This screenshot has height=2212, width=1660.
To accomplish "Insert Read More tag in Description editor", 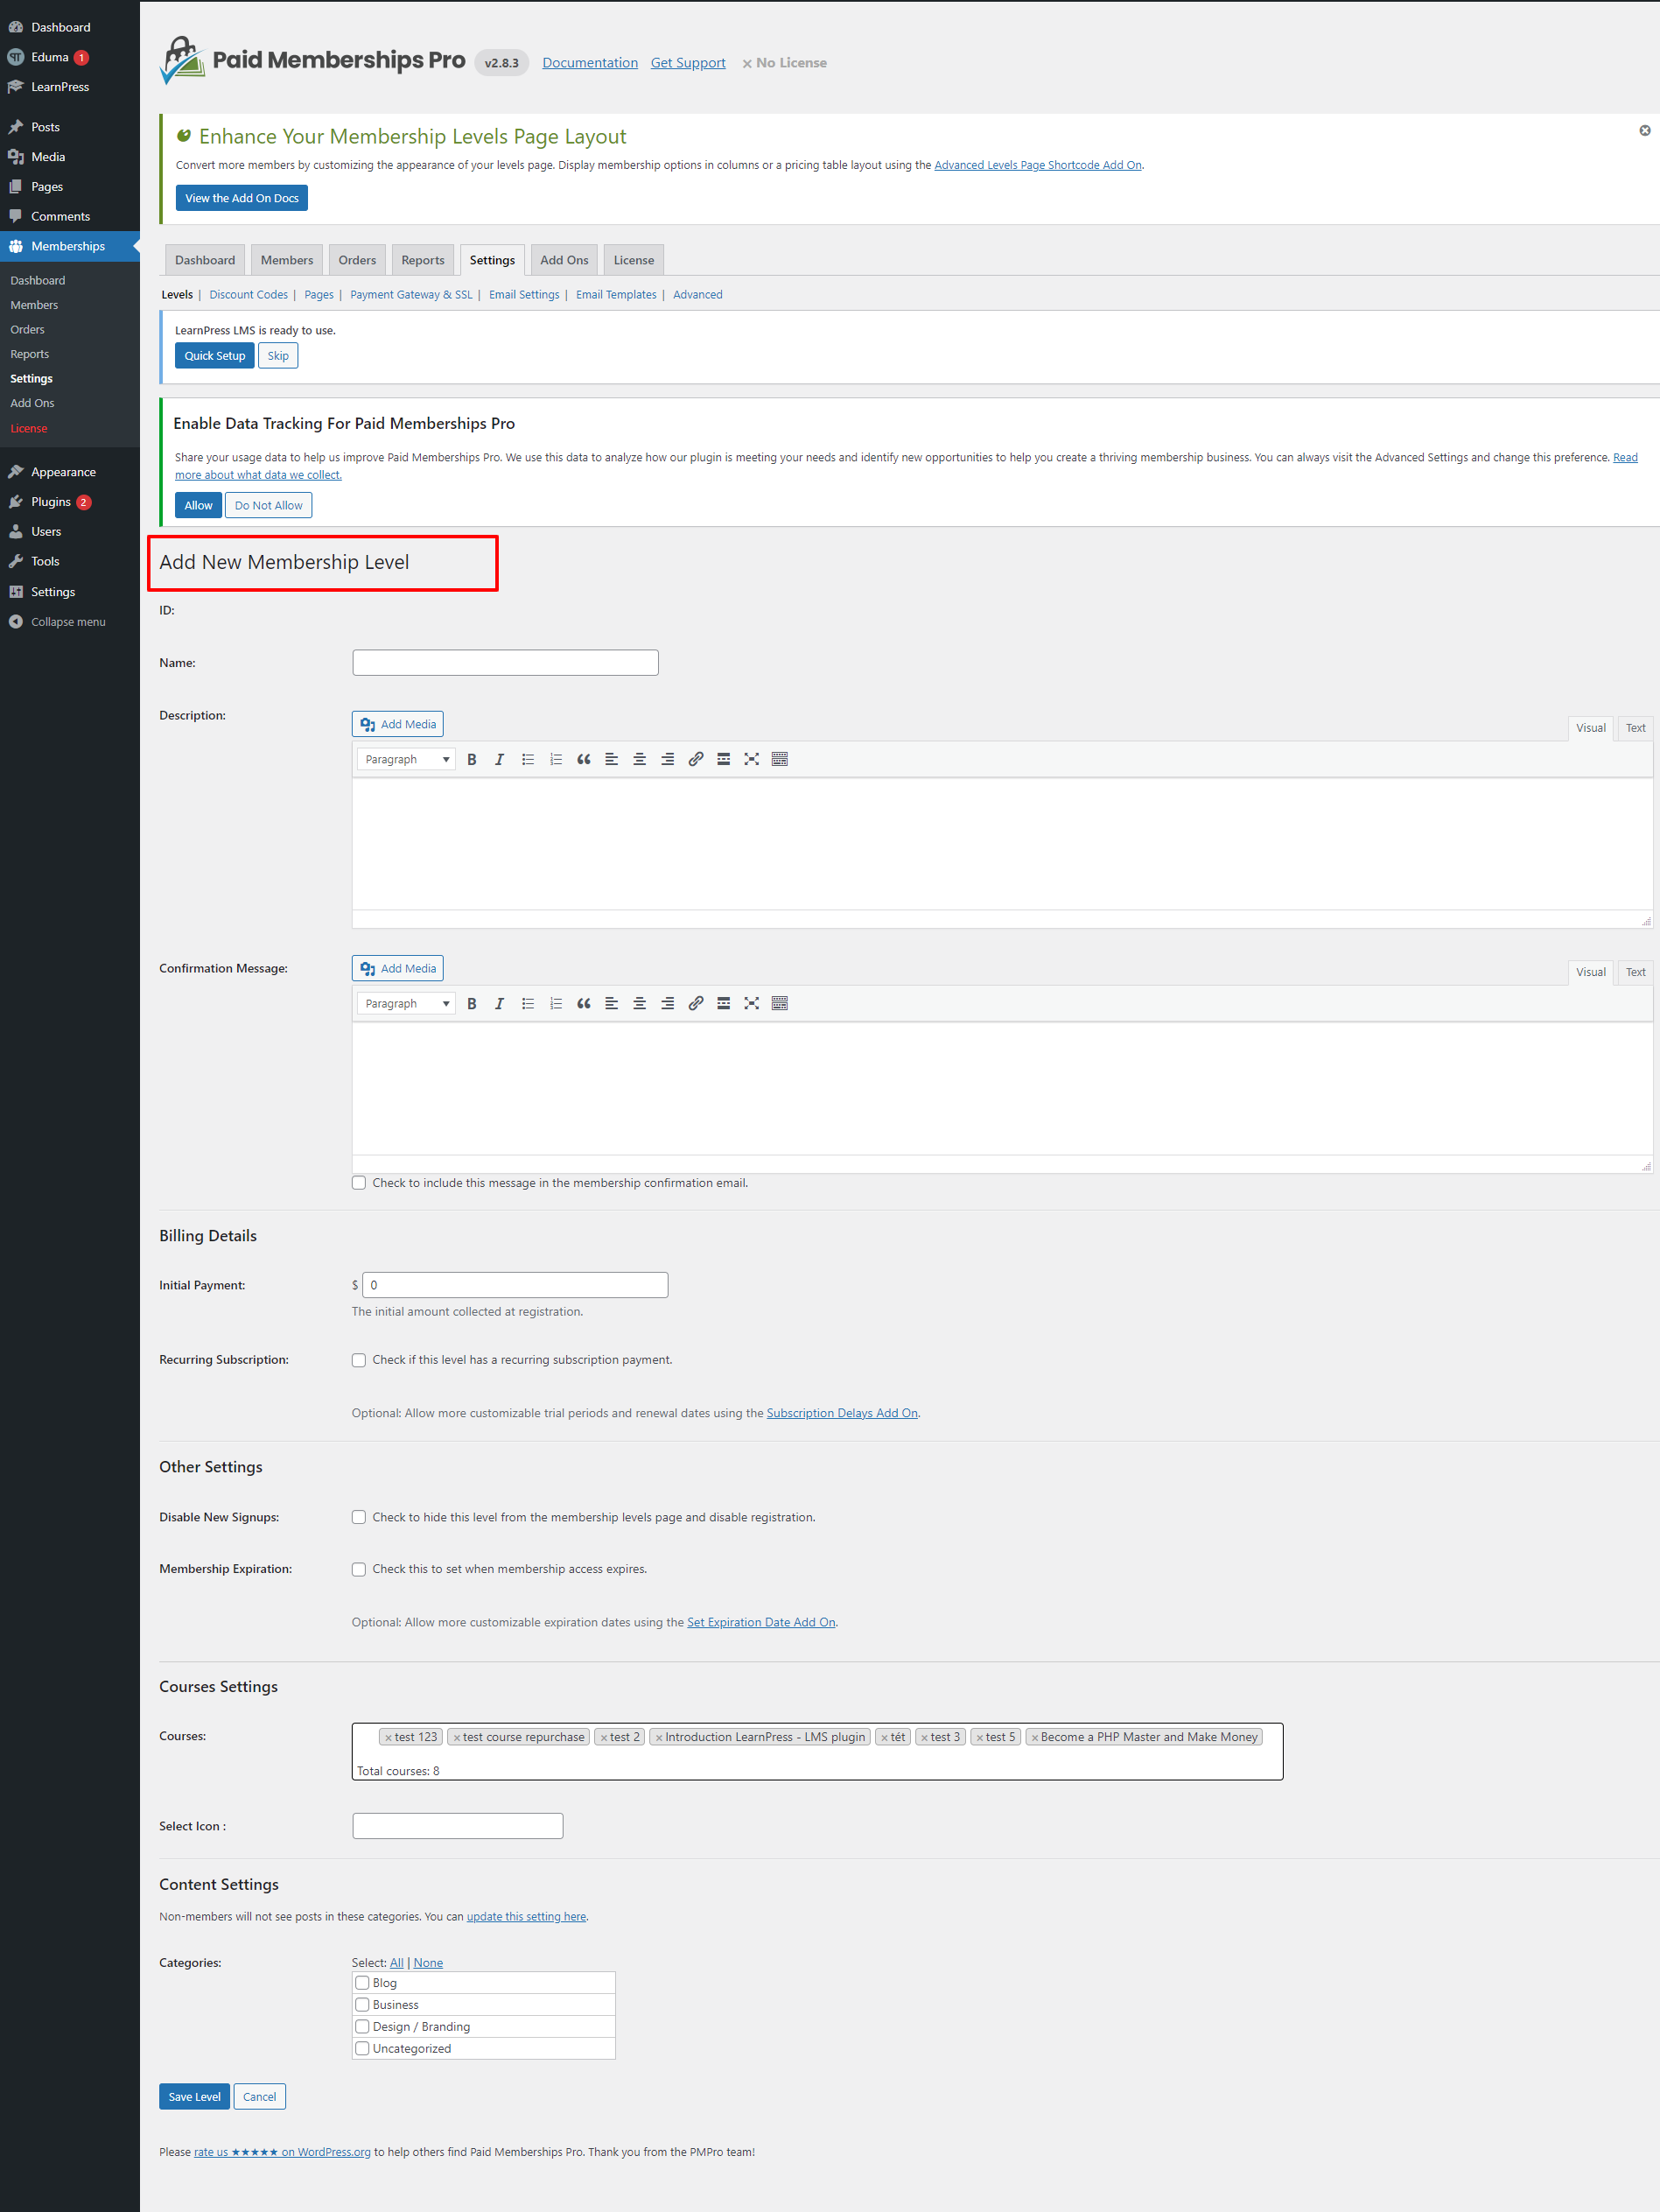I will click(724, 759).
